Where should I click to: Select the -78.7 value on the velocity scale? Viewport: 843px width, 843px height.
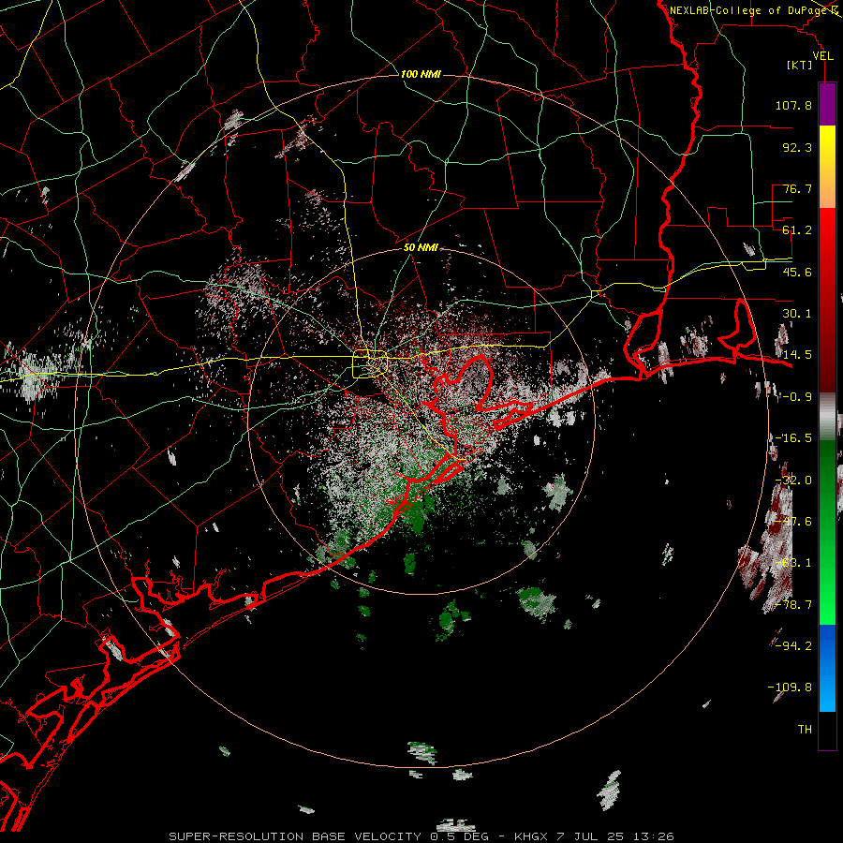coord(793,605)
